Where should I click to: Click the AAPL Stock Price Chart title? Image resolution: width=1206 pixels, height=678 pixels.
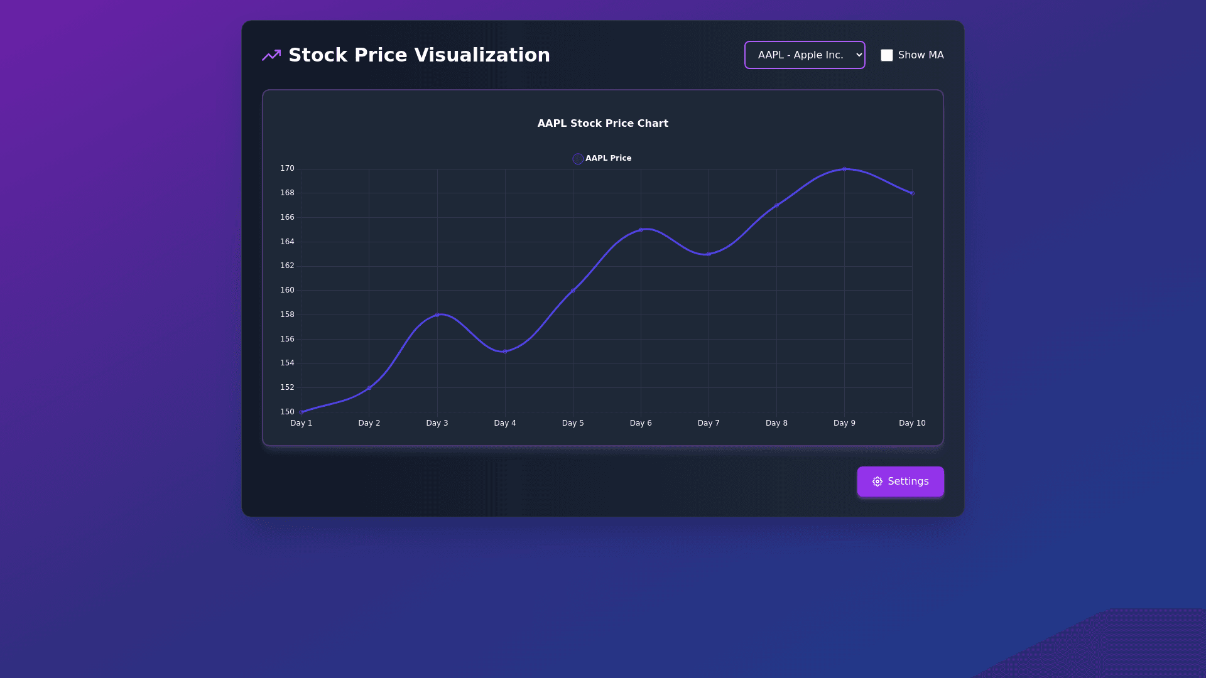point(602,124)
